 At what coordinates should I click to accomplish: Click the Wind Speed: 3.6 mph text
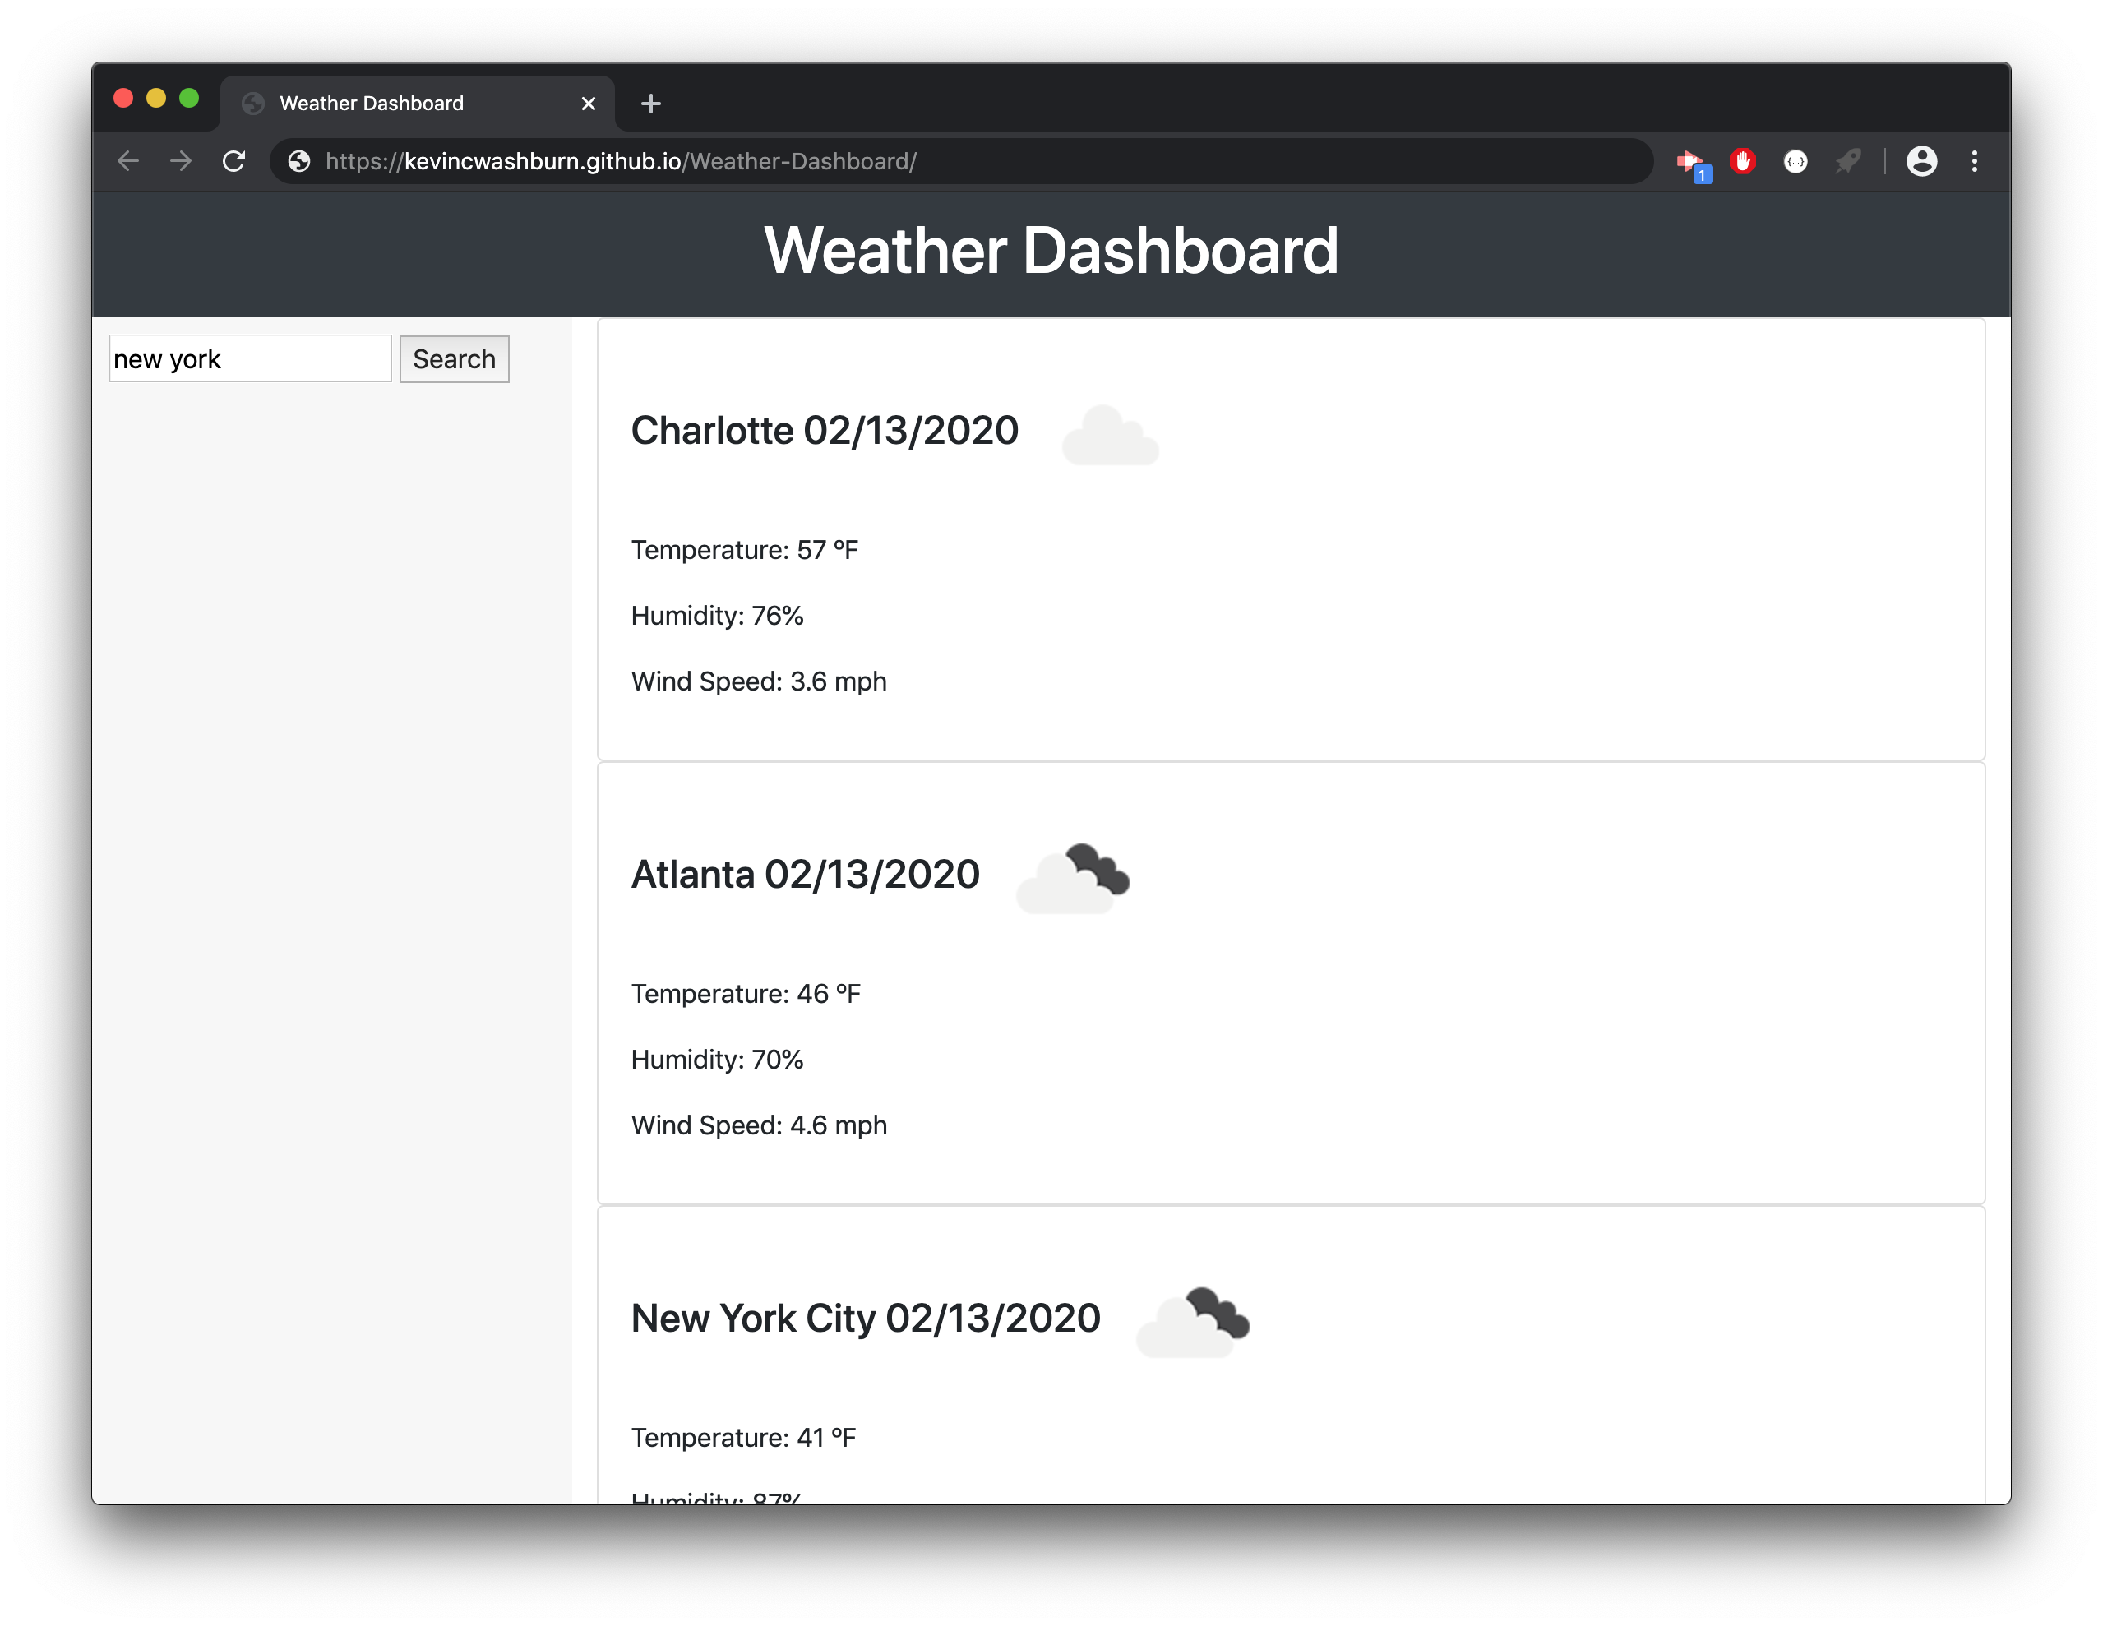coord(759,681)
